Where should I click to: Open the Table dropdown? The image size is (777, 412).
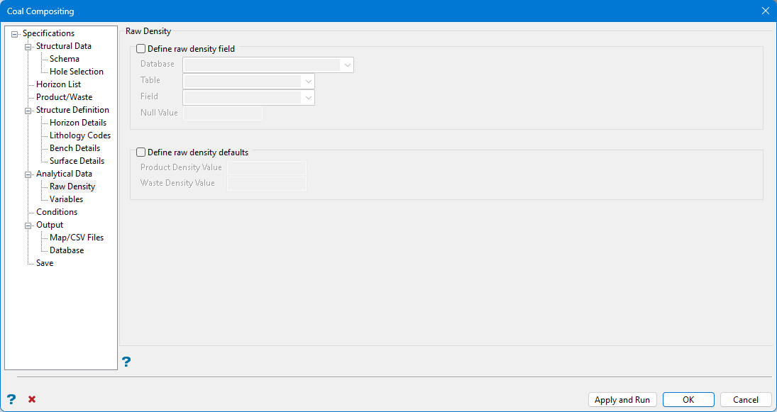pyautogui.click(x=308, y=81)
